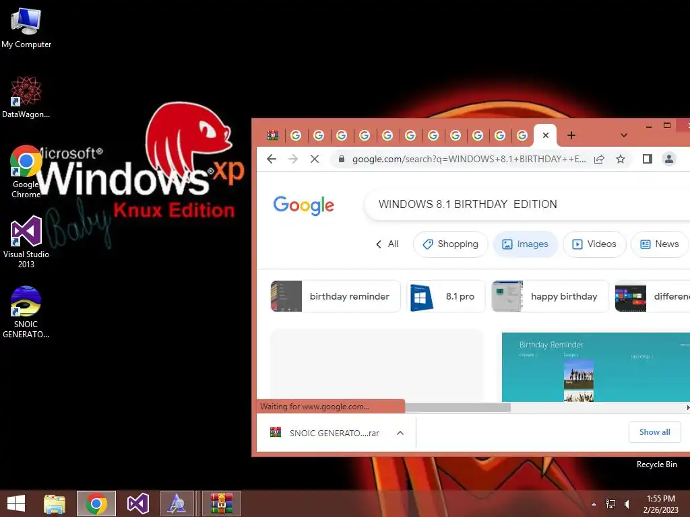Expand the download item options chevron

[x=400, y=433]
